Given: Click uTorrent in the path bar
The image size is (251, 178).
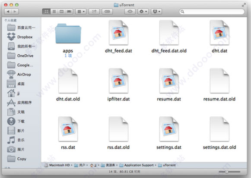Looking at the screenshot, I should click(x=167, y=165).
